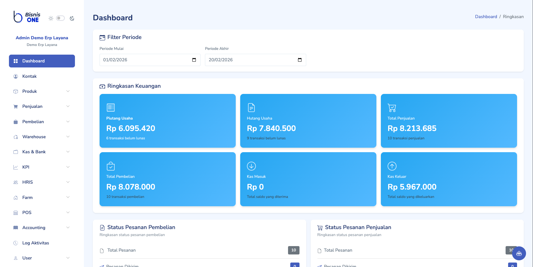Click the Ringkasan breadcrumb text
This screenshot has width=533, height=267.
point(513,16)
